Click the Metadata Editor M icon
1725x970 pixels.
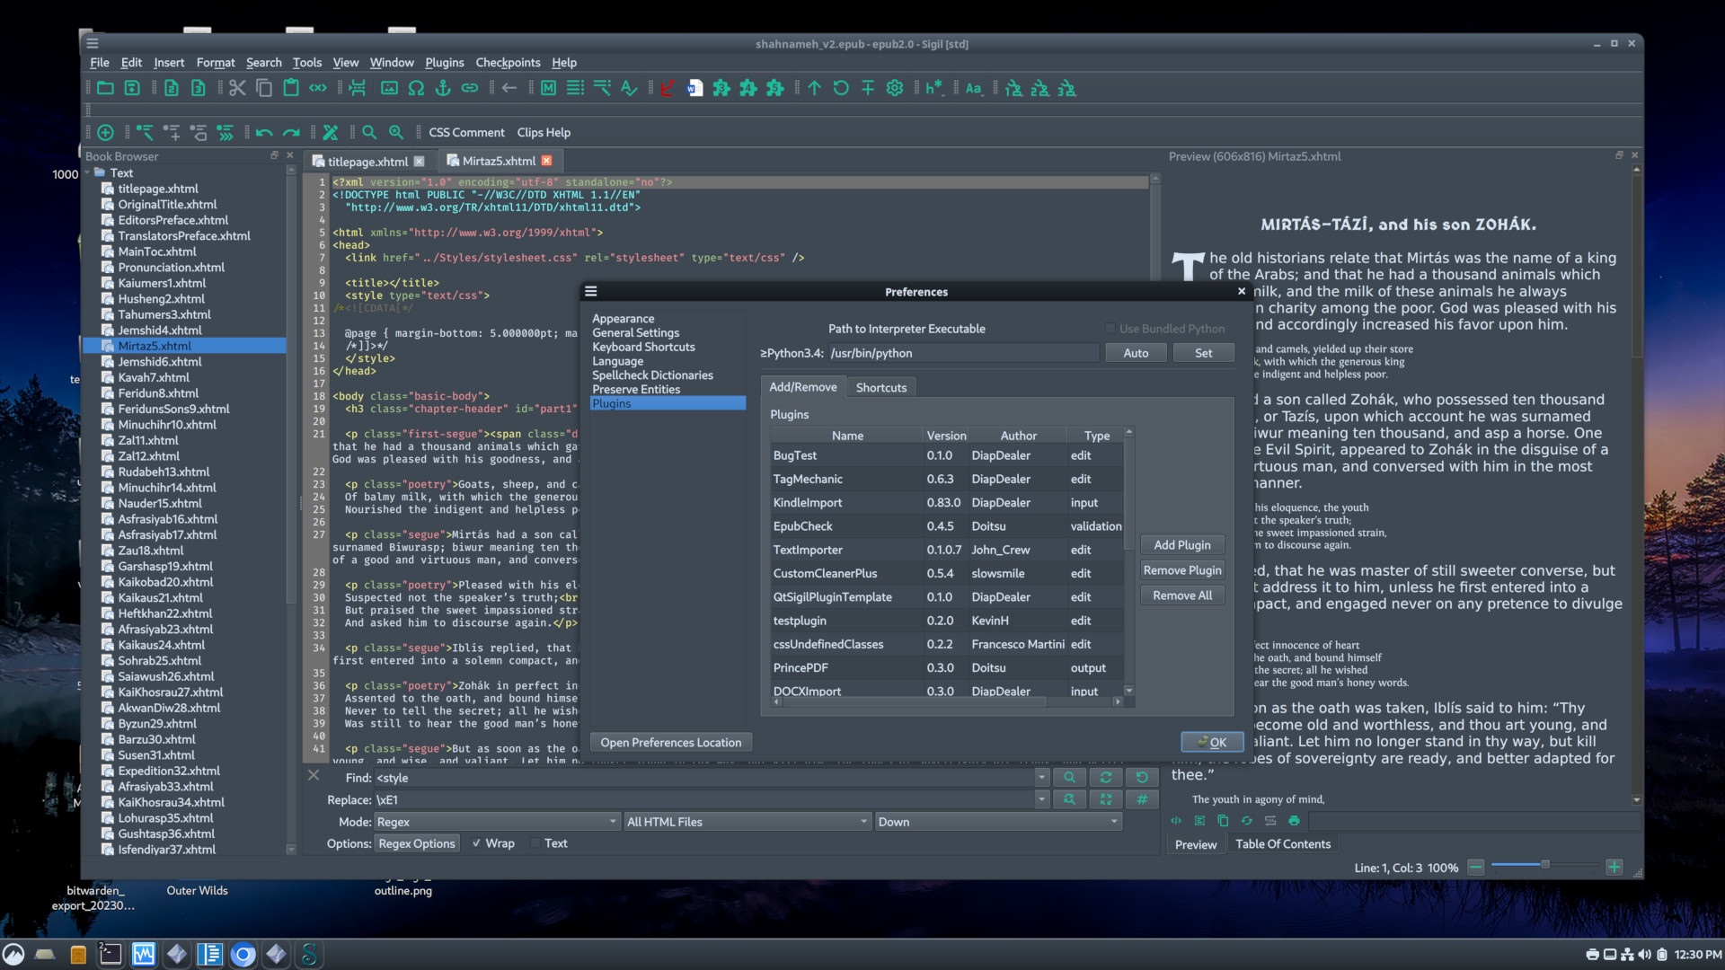point(548,88)
